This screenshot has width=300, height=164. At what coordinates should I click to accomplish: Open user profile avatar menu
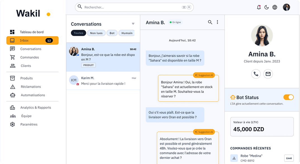286,7
